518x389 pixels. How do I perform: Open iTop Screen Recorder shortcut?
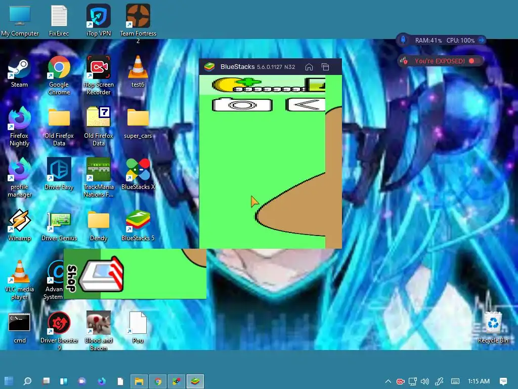pos(99,75)
